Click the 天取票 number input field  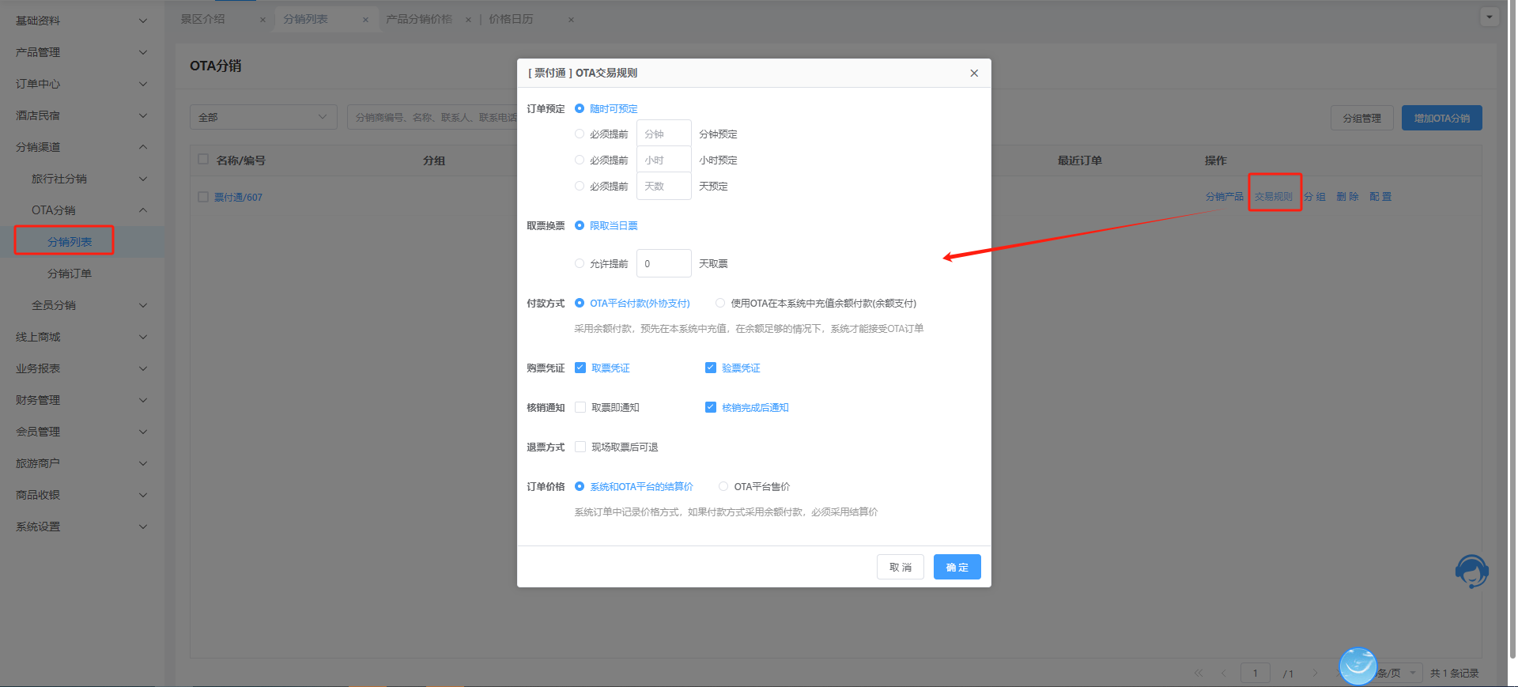point(663,264)
